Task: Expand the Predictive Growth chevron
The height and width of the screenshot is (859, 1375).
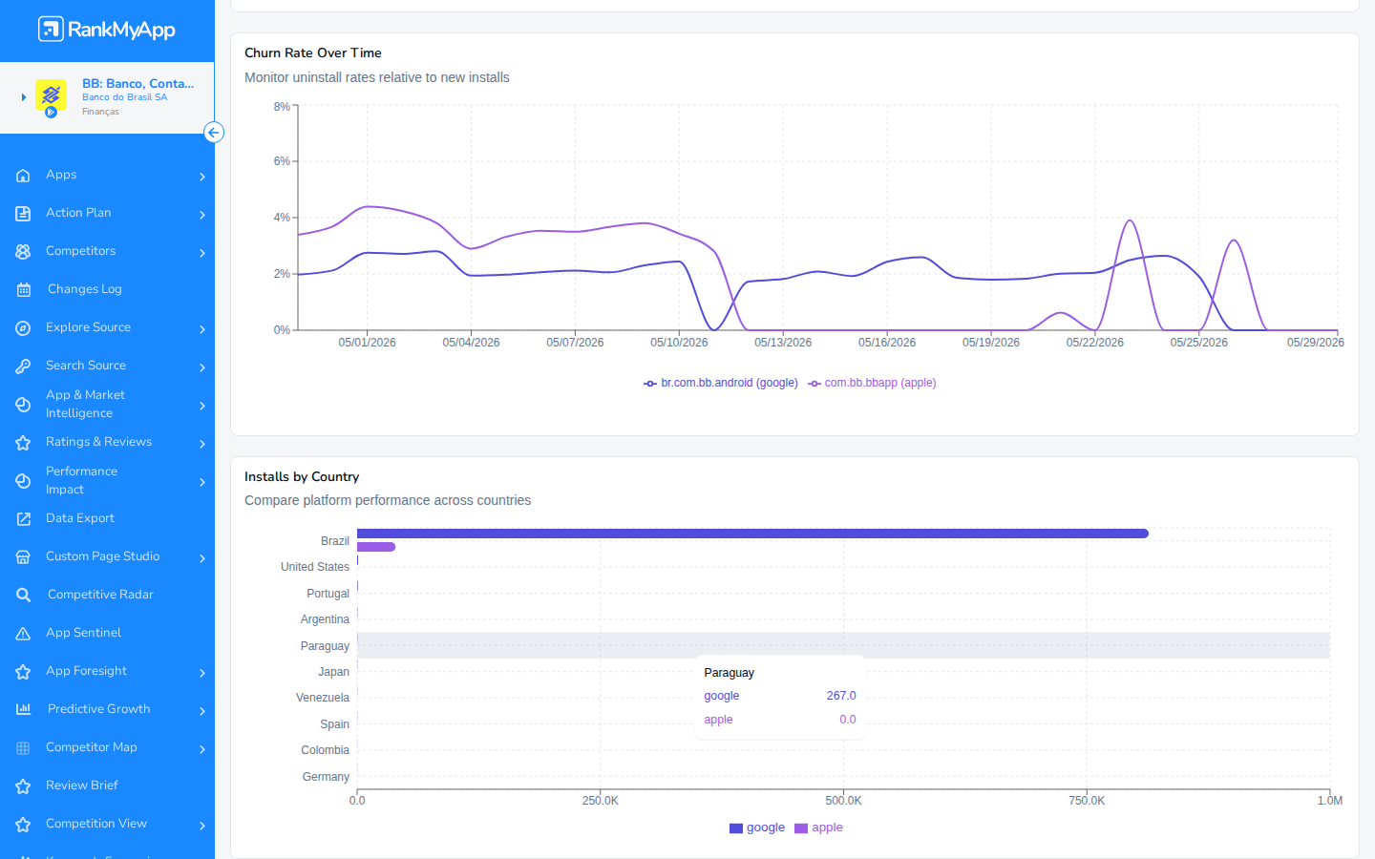Action: 202,711
